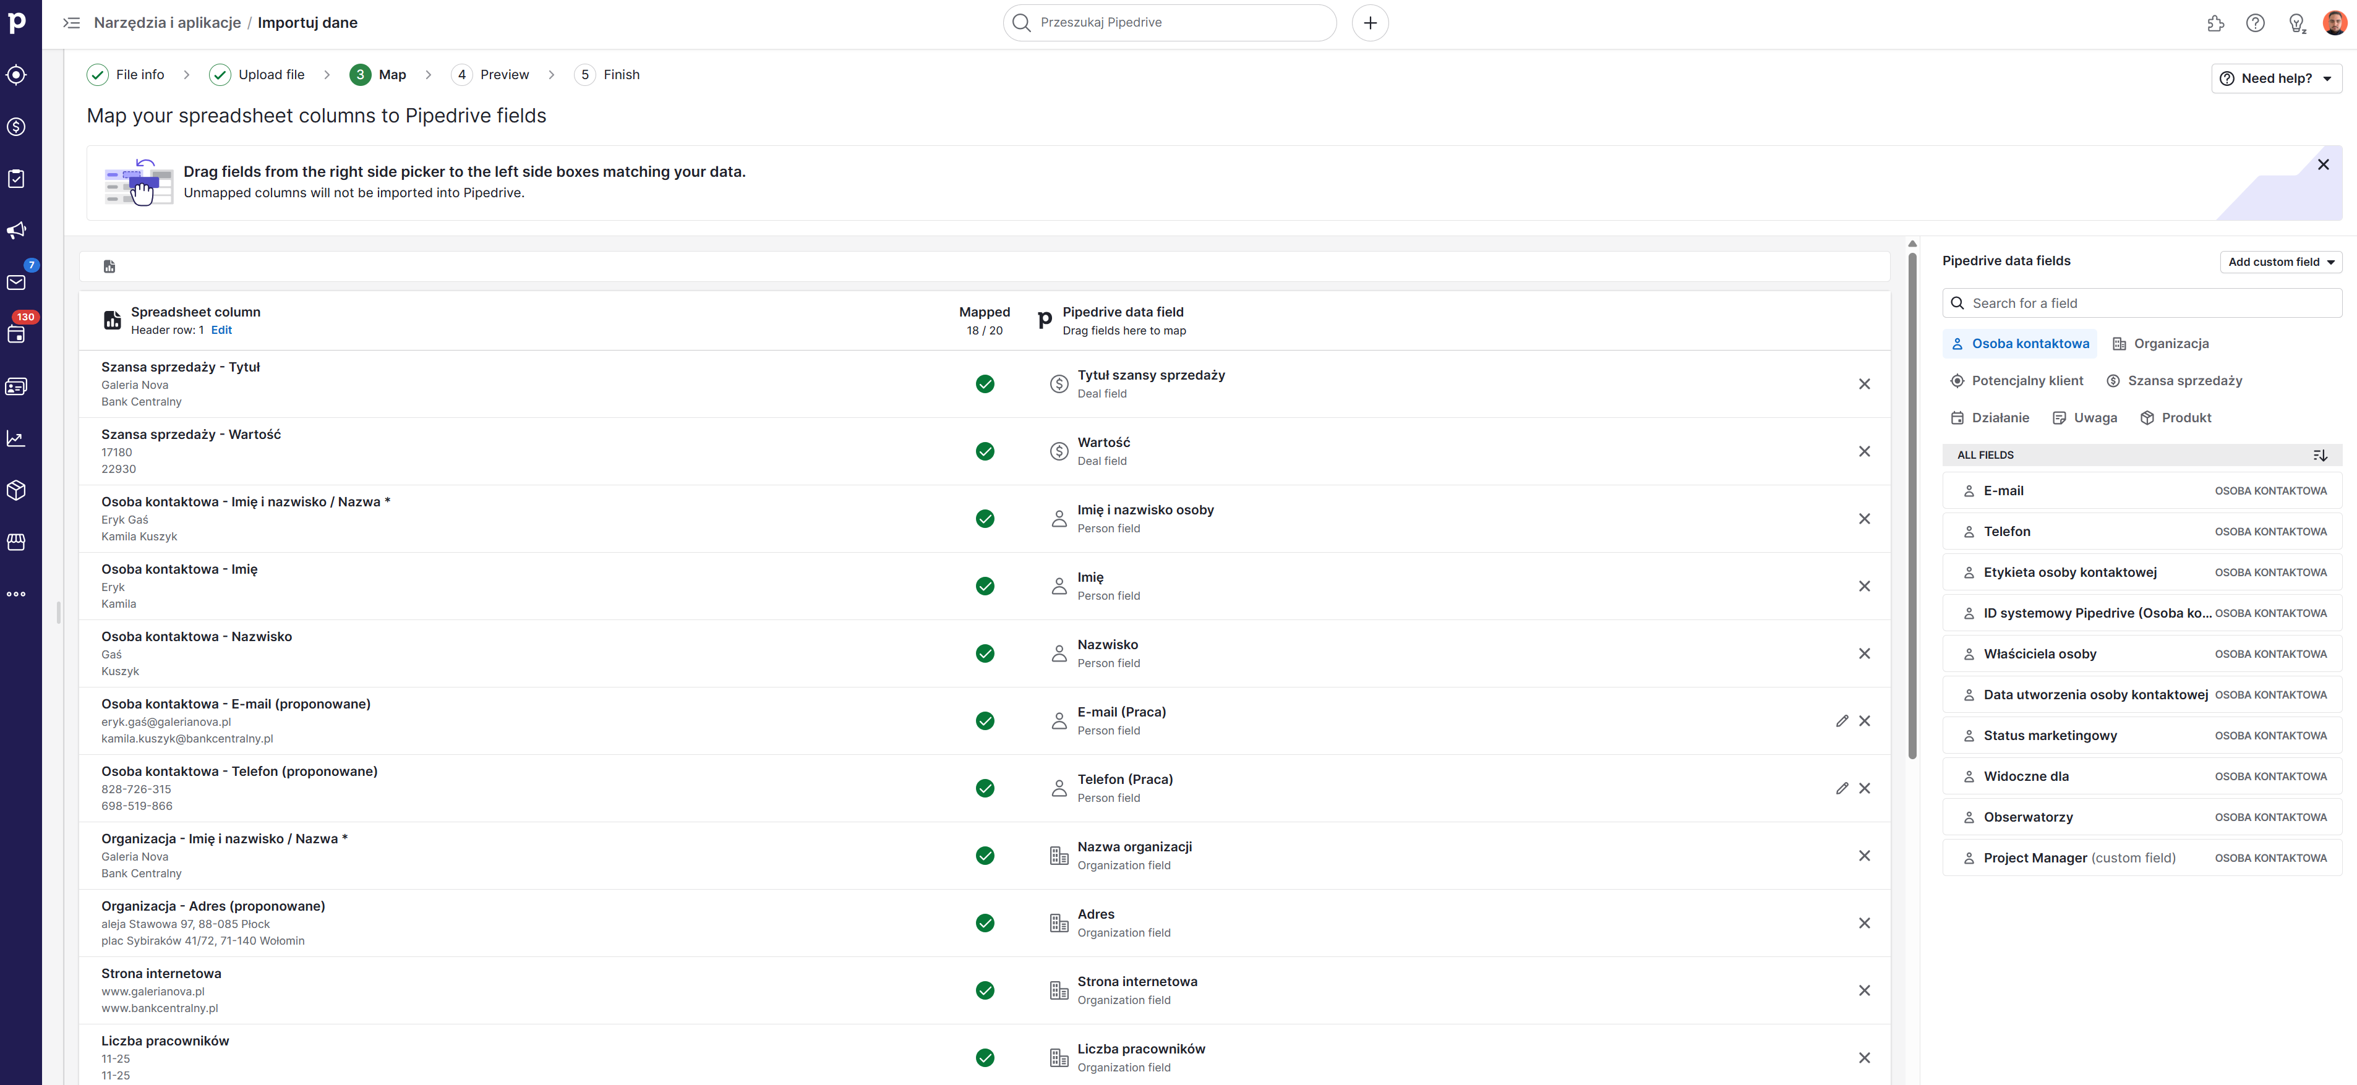Remove the Imię person field mapping
This screenshot has height=1085, width=2357.
(x=1865, y=587)
